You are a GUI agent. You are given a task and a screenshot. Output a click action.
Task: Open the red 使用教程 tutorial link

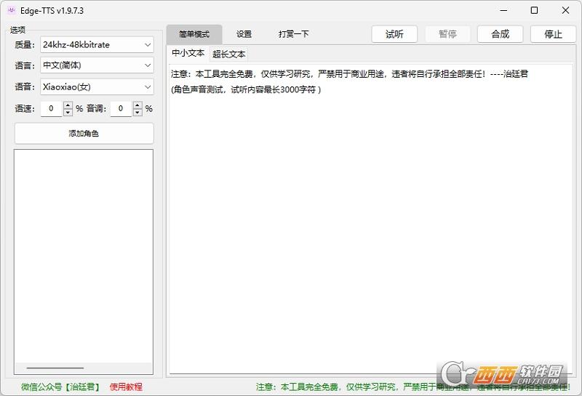click(x=126, y=387)
